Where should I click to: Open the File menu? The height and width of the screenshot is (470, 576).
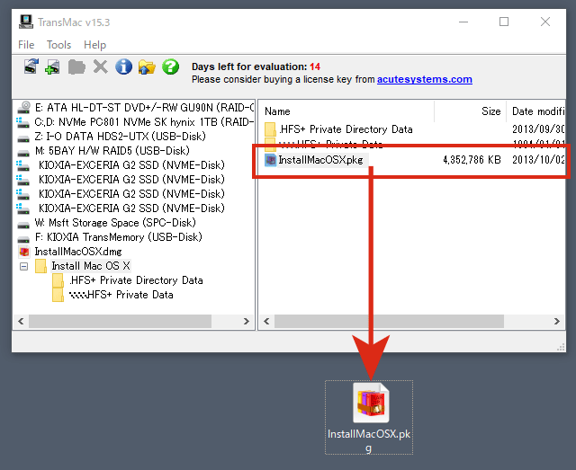pyautogui.click(x=26, y=45)
